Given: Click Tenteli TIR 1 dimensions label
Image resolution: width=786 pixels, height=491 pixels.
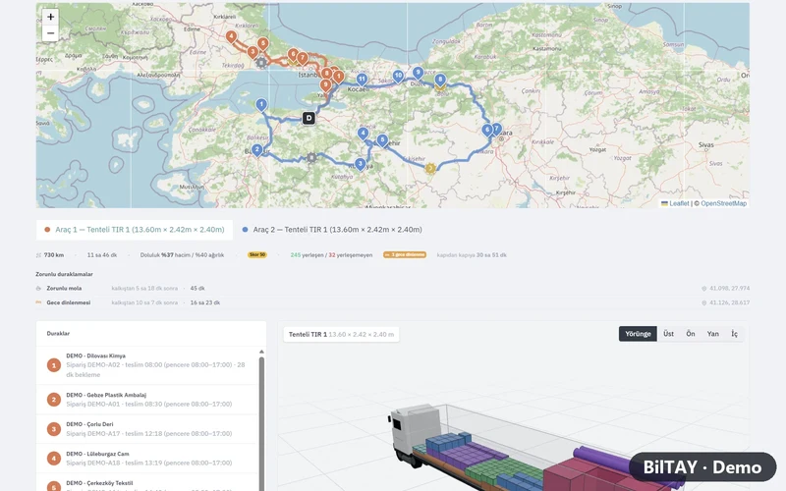Looking at the screenshot, I should 341,334.
